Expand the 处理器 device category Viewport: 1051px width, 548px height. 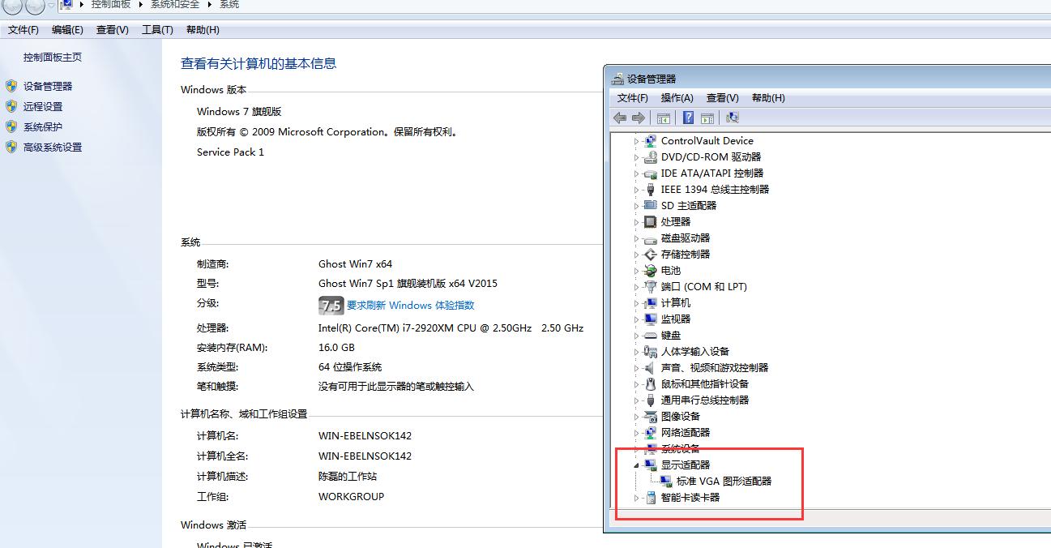point(637,221)
